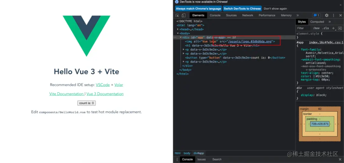Select the button type="button" DOM row
The width and height of the screenshot is (344, 163).
point(234,58)
